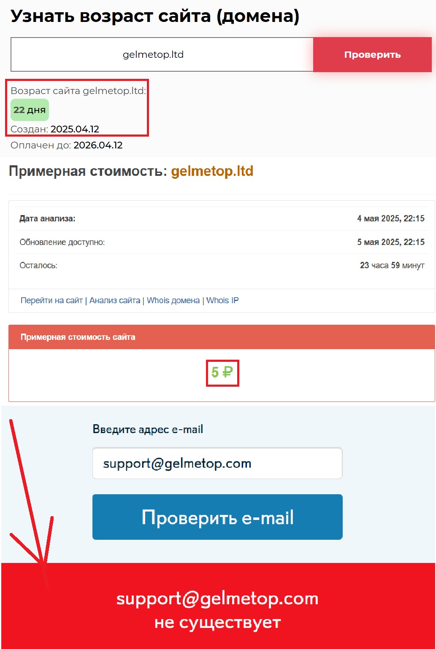This screenshot has width=436, height=649.
Task: Click the Дата анализа row label
Action: [x=47, y=218]
